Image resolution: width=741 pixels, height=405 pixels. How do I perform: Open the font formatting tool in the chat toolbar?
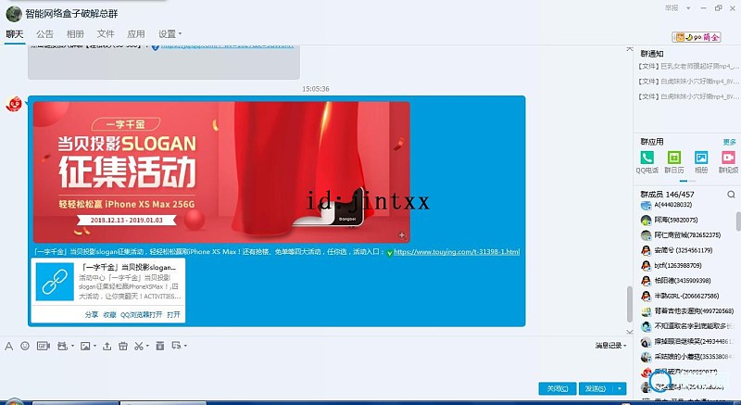[x=8, y=347]
